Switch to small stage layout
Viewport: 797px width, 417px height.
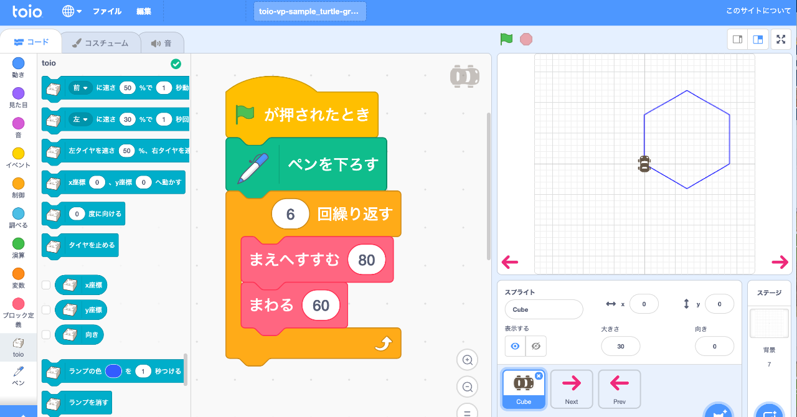point(737,39)
